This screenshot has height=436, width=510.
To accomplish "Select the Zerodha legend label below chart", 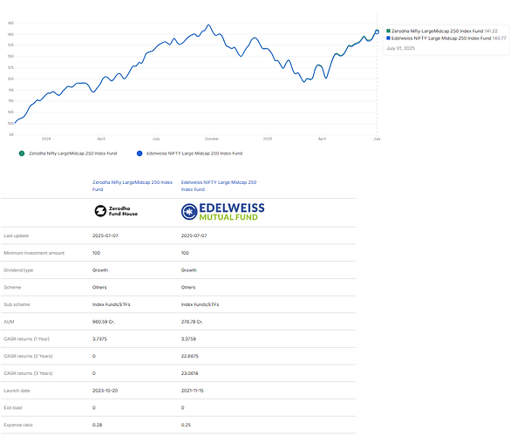I will (x=73, y=153).
